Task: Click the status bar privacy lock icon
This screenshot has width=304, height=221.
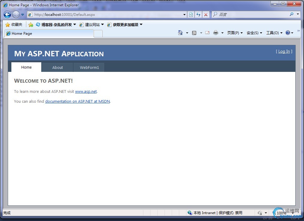Action: tap(260, 213)
